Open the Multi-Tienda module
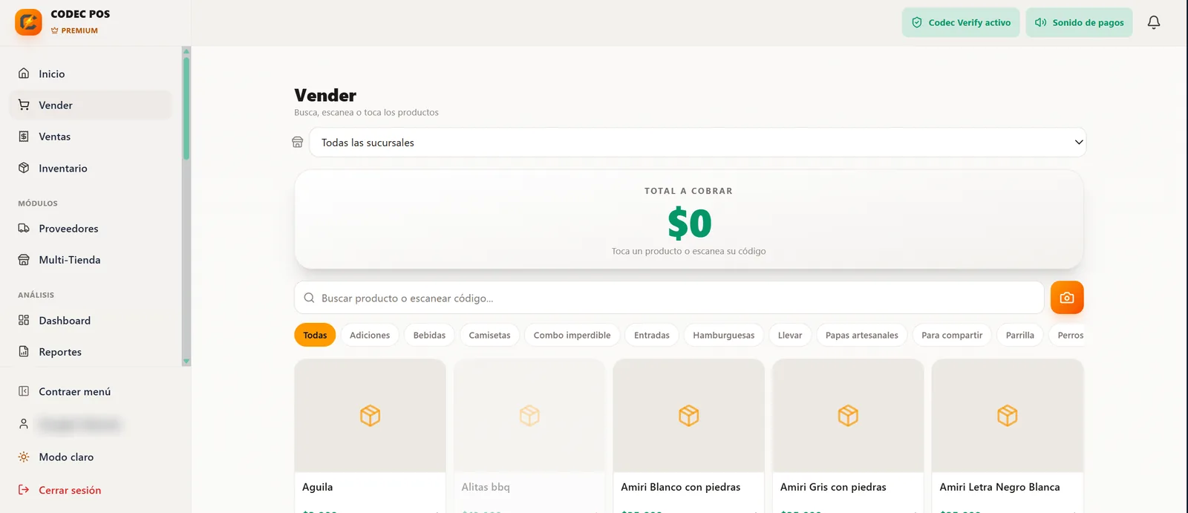Screen dimensions: 1188x513 point(90,260)
